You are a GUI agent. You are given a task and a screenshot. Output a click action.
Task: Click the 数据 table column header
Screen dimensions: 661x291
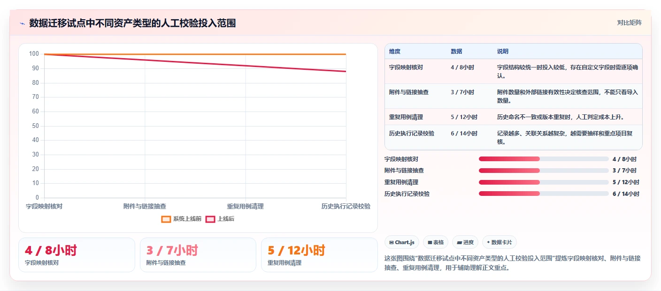click(456, 52)
